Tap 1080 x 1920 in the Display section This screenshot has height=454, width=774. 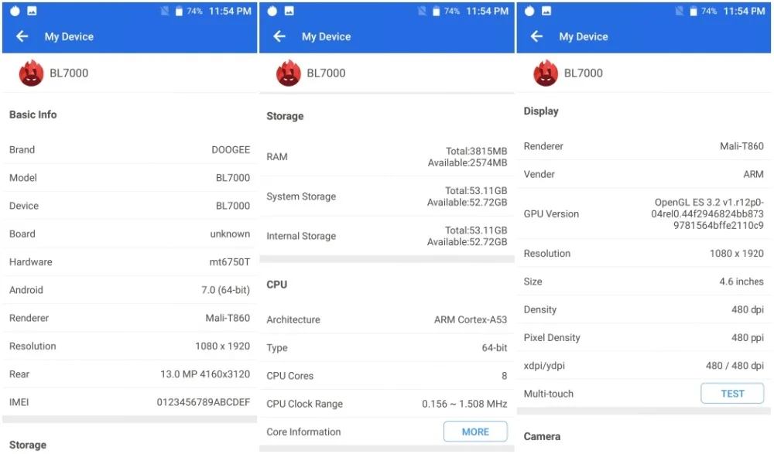pyautogui.click(x=737, y=253)
